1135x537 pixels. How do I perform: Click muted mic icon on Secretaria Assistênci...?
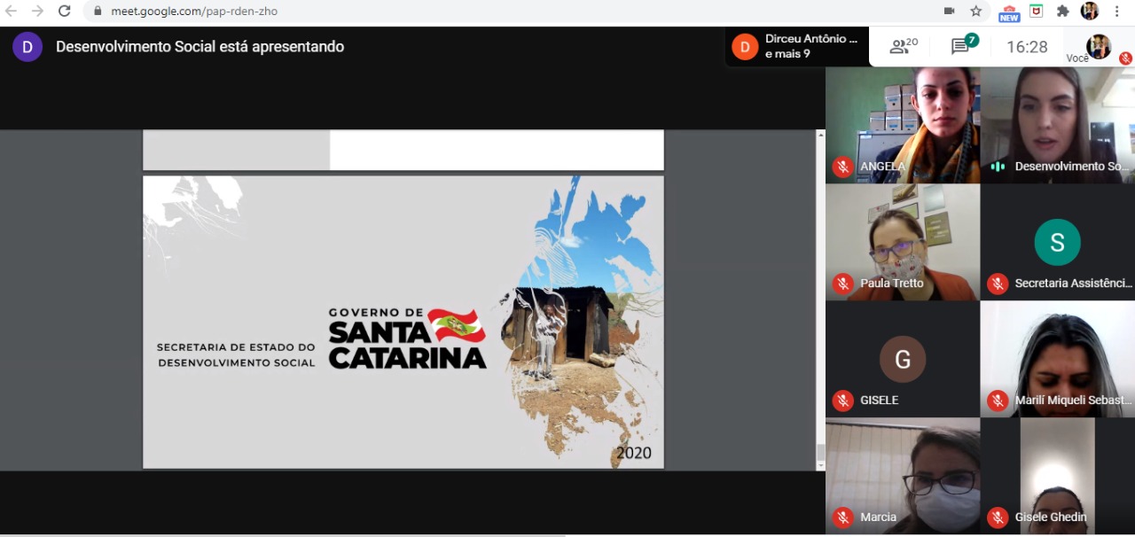pyautogui.click(x=998, y=284)
